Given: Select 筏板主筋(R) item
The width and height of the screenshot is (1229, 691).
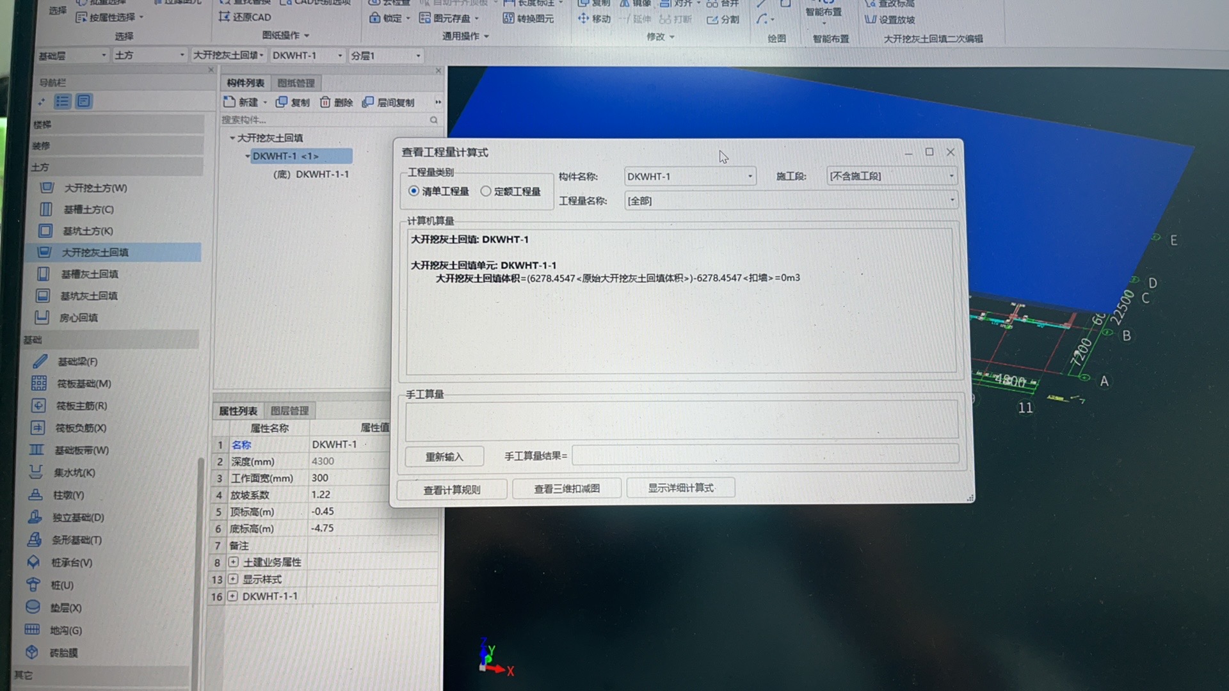Looking at the screenshot, I should click(x=81, y=406).
